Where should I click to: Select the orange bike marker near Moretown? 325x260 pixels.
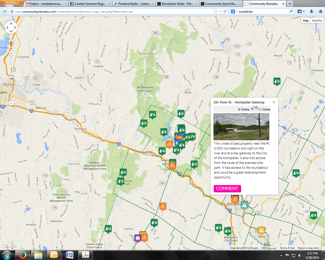click(x=163, y=206)
